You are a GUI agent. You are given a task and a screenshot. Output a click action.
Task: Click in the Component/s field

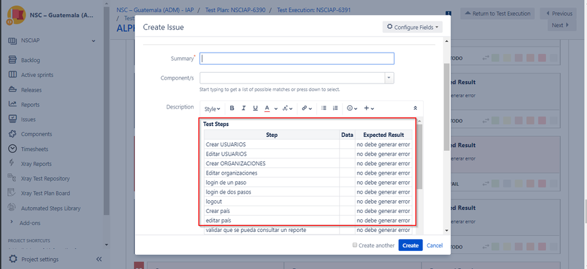tap(292, 78)
